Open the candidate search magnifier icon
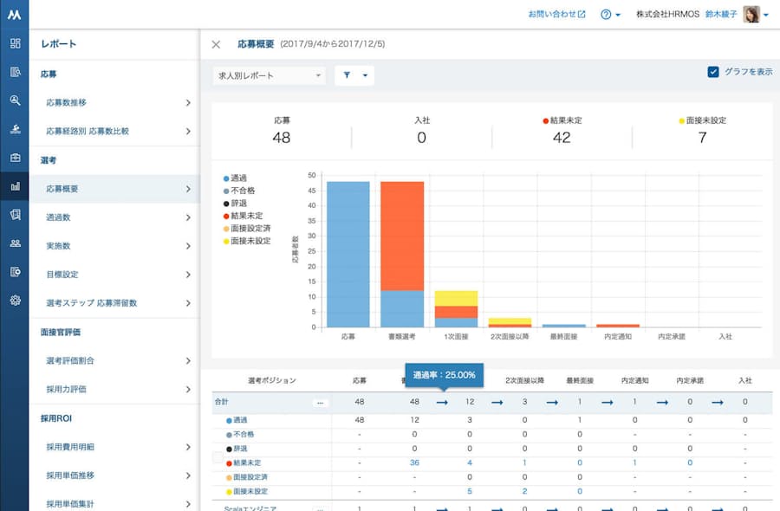Image resolution: width=780 pixels, height=511 pixels. click(x=15, y=100)
